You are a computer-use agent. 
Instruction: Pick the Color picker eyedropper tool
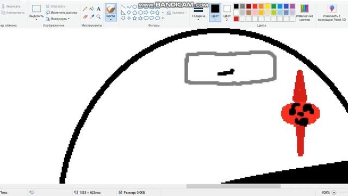pyautogui.click(x=92, y=17)
